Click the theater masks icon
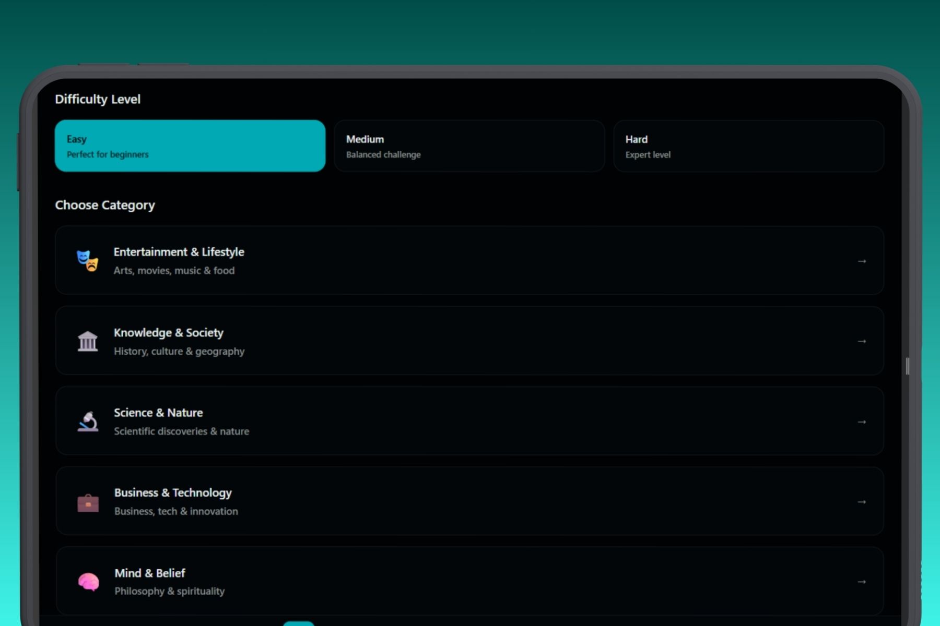Image resolution: width=940 pixels, height=626 pixels. (x=87, y=261)
